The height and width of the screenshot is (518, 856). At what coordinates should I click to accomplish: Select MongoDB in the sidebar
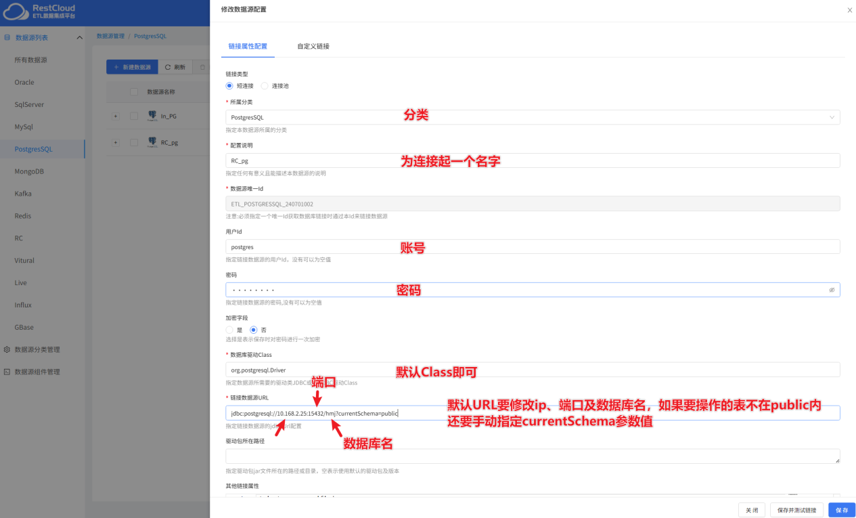(x=29, y=171)
